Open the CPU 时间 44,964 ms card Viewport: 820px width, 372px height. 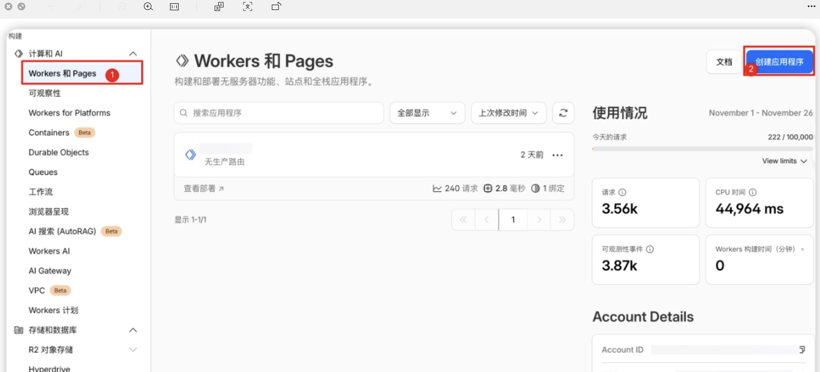pos(759,203)
